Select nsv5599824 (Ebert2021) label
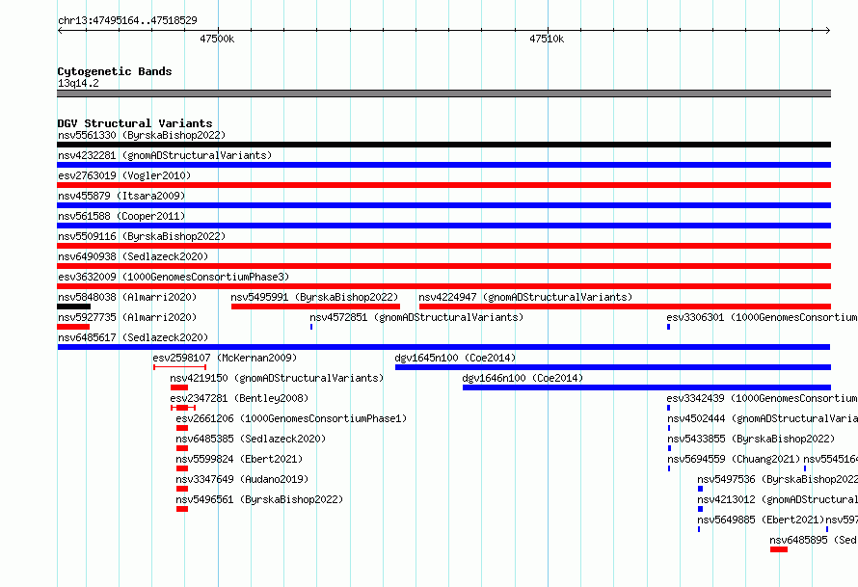This screenshot has height=587, width=858. pyautogui.click(x=239, y=459)
